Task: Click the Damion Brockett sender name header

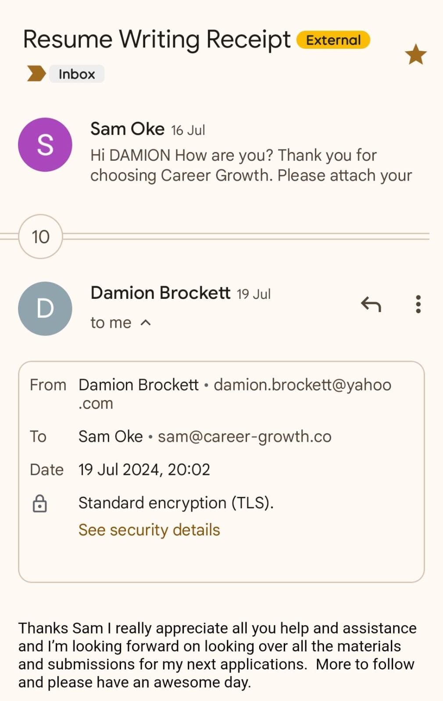Action: 160,293
